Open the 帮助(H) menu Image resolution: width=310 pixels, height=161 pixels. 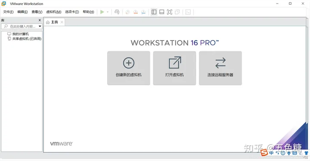click(x=88, y=12)
